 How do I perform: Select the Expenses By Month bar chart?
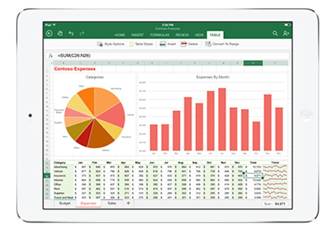(213, 115)
